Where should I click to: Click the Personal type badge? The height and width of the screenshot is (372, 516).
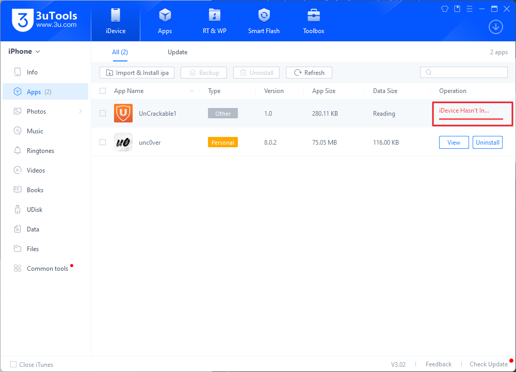(223, 143)
